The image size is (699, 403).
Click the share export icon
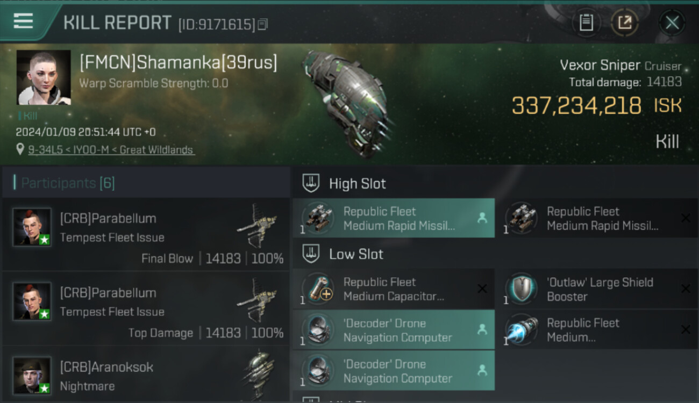pyautogui.click(x=625, y=23)
